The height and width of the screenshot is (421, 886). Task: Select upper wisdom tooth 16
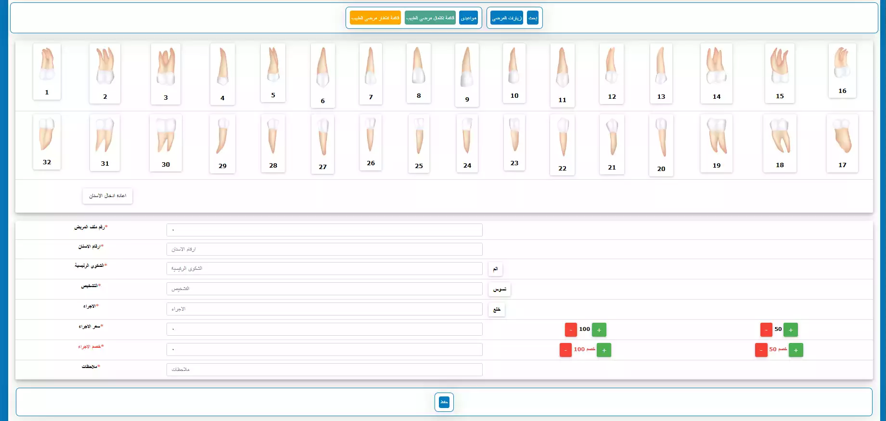[x=842, y=71]
